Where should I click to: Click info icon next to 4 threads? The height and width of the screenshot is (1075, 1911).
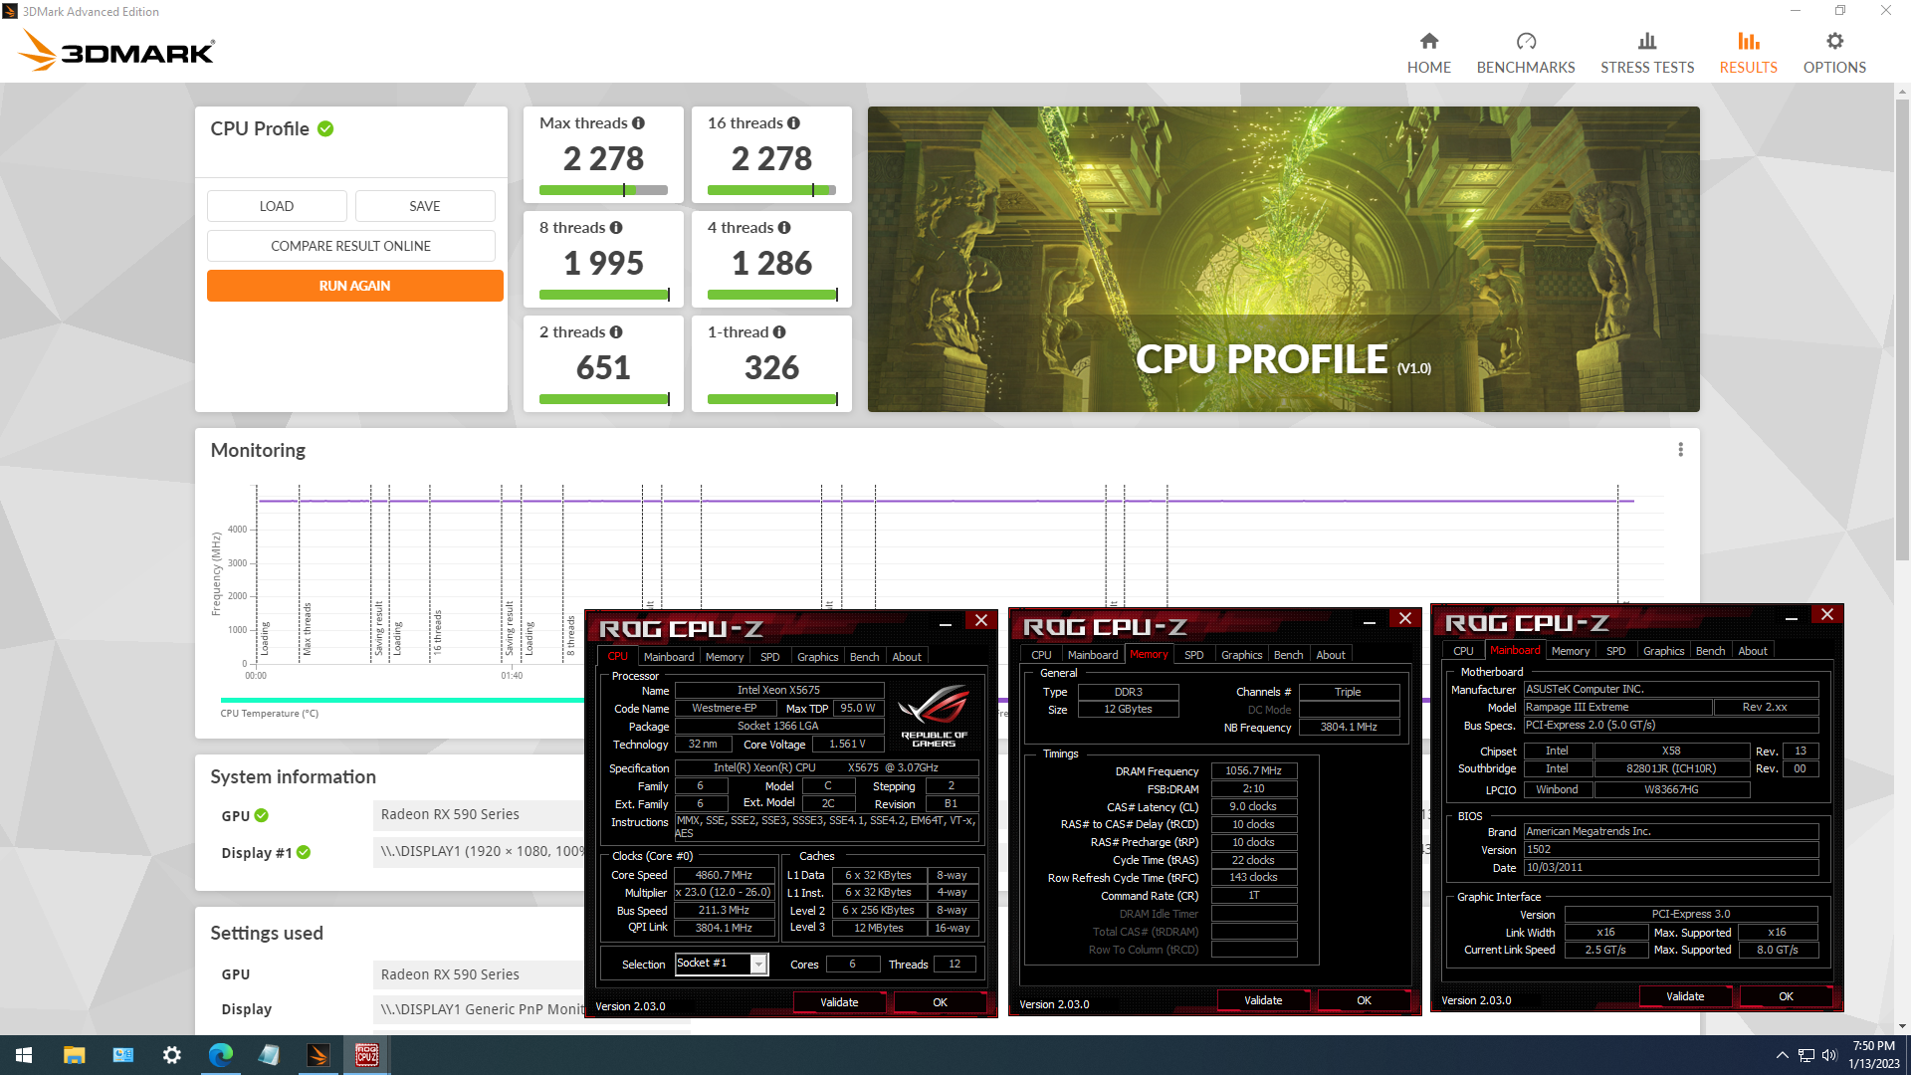coord(784,228)
